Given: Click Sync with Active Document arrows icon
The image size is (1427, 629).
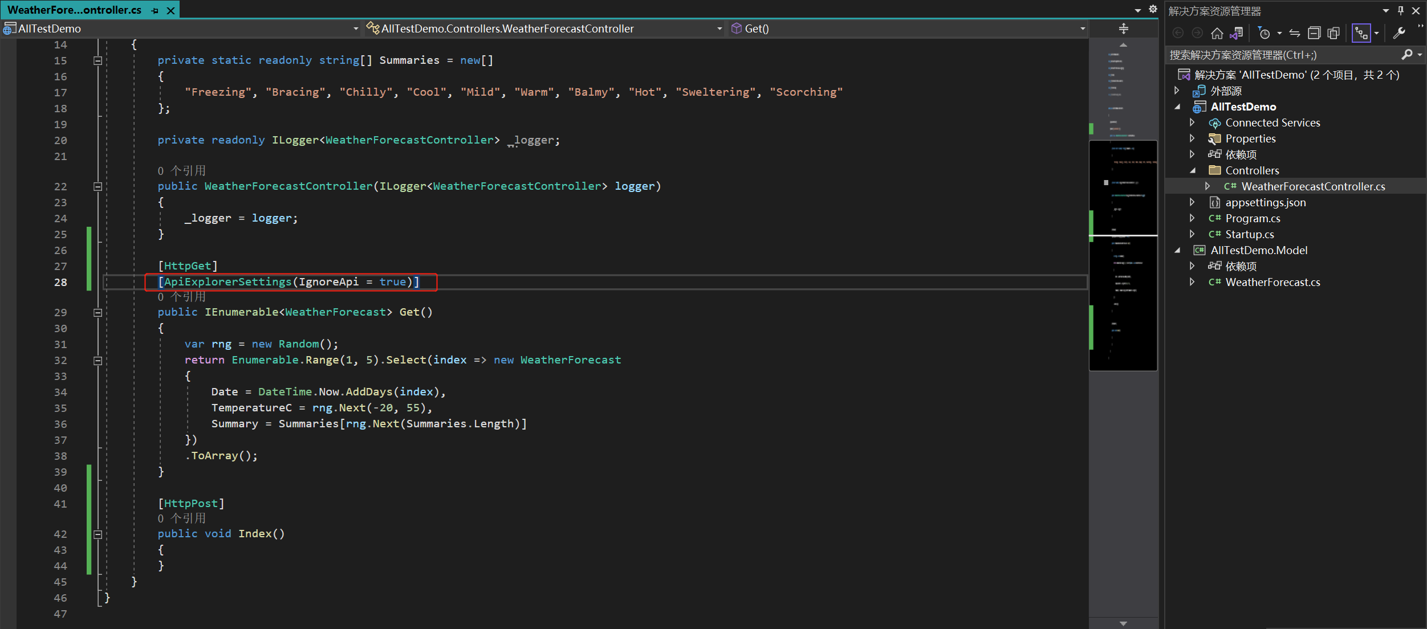Looking at the screenshot, I should [x=1295, y=34].
